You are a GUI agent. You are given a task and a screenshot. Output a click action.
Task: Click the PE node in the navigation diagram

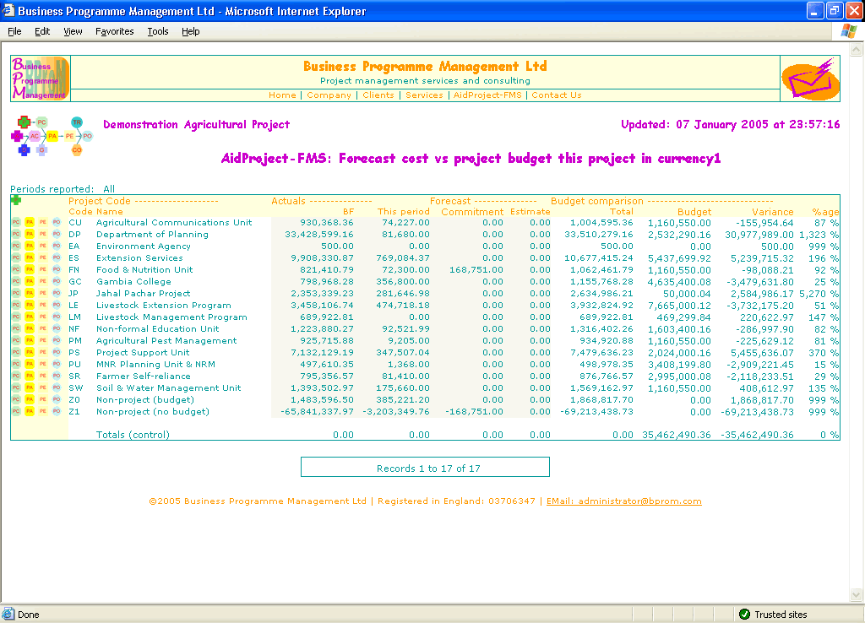(x=69, y=136)
